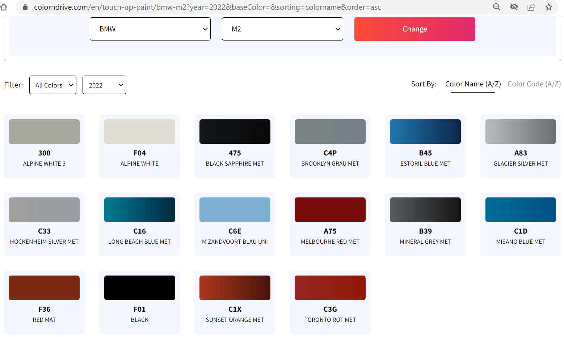Select the Estoril Blue Met swatch
This screenshot has height=337, width=564.
tap(425, 132)
